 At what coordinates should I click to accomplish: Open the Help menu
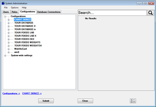click(24, 8)
